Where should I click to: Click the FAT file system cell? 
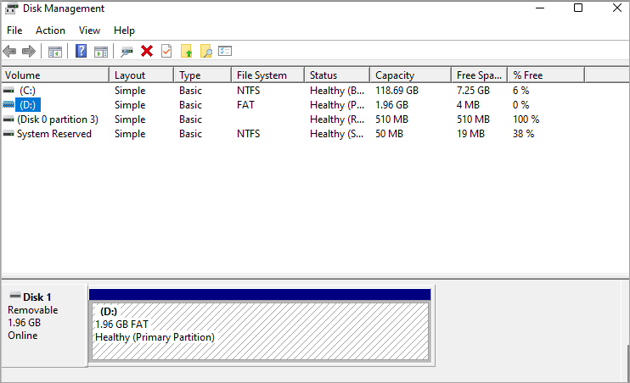tap(245, 105)
